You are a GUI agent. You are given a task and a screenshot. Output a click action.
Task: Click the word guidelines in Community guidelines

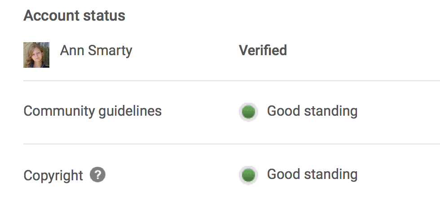pos(130,112)
